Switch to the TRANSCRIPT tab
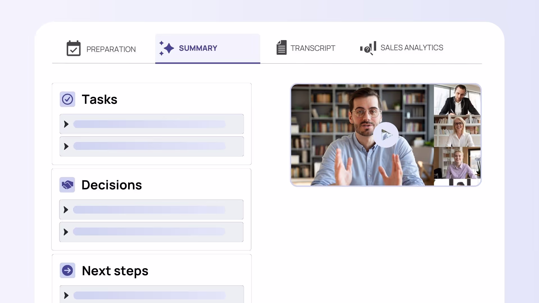This screenshot has width=539, height=303. 313,48
